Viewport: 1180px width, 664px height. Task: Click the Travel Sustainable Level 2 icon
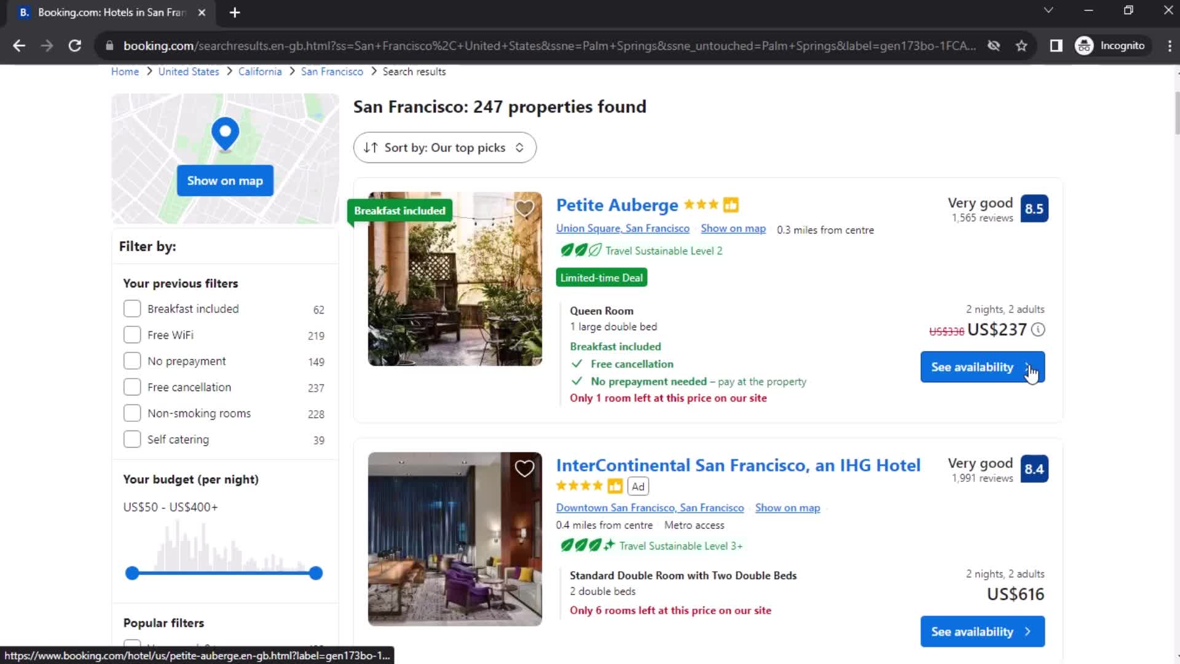click(x=579, y=250)
